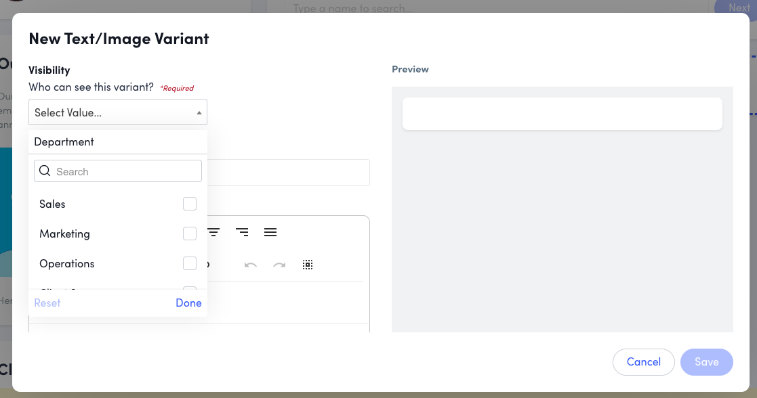Click Reset to clear selections
Viewport: 757px width, 398px height.
(x=47, y=303)
